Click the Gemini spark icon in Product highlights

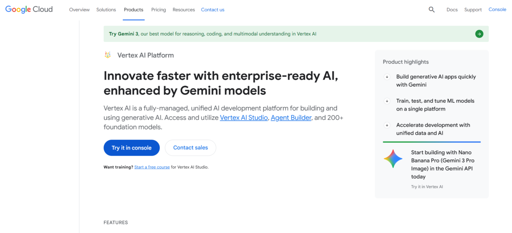pos(393,159)
